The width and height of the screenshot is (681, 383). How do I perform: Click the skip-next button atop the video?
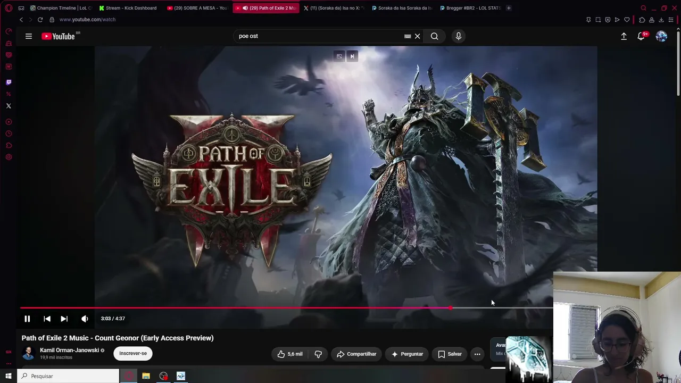coord(352,56)
